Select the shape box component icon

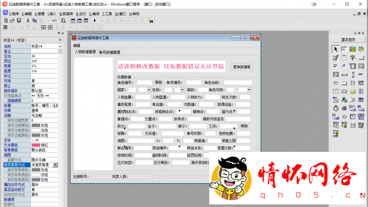point(361,49)
